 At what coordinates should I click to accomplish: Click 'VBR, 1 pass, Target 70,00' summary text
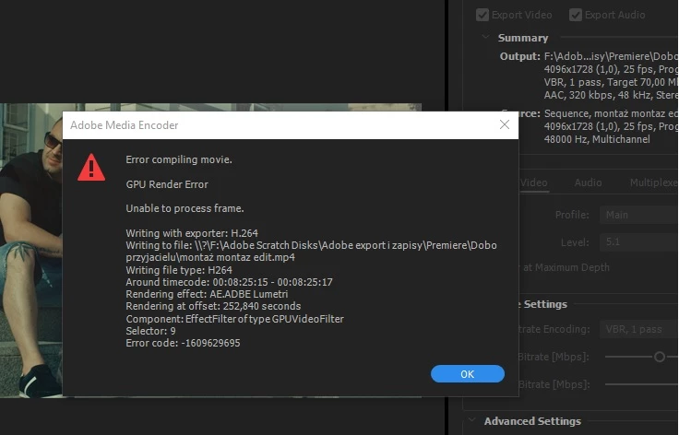611,82
